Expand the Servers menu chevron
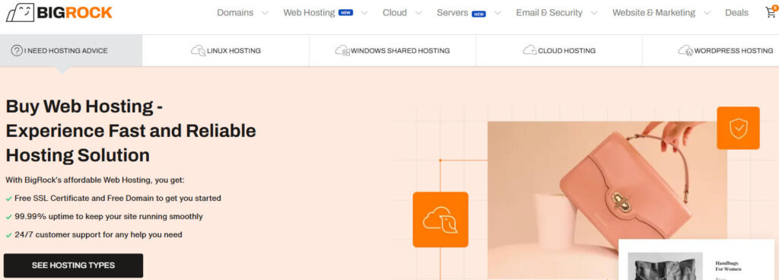The image size is (779, 280). point(498,13)
